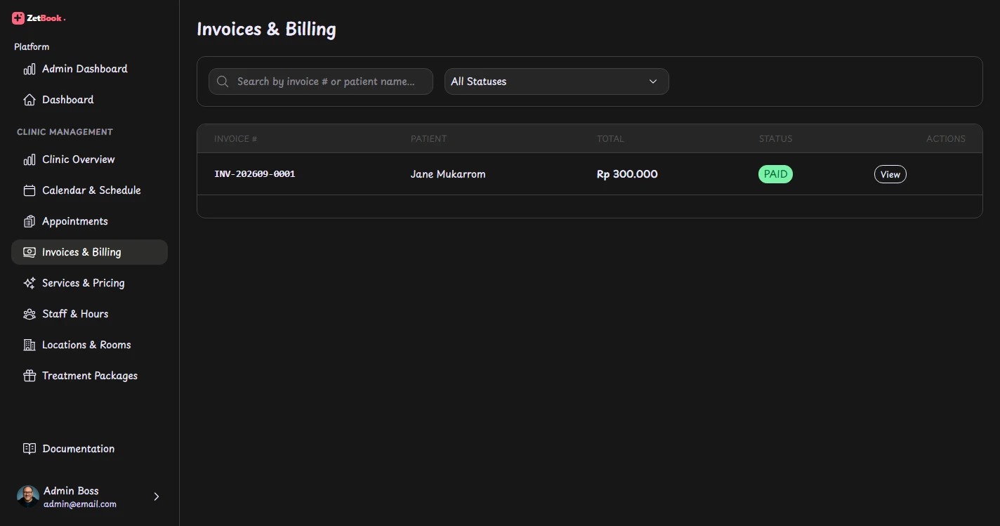Go to Dashboard in the sidebar
The height and width of the screenshot is (526, 1000).
(89, 100)
